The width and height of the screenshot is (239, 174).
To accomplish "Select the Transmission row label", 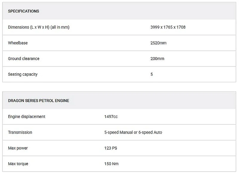I will pyautogui.click(x=20, y=132).
